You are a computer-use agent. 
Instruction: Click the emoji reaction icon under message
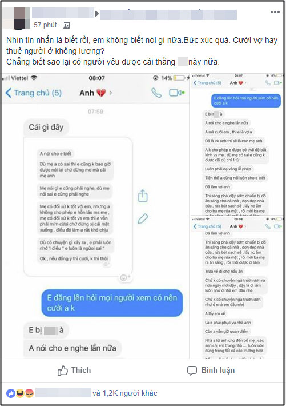[x=125, y=277]
